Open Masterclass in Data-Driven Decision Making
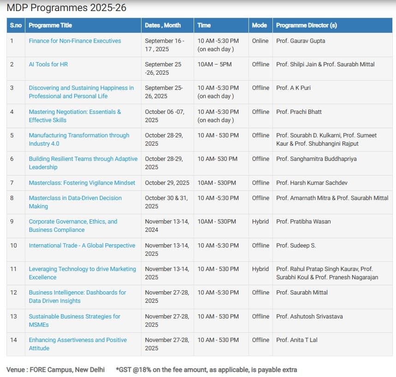This screenshot has height=377, width=396. 75,198
